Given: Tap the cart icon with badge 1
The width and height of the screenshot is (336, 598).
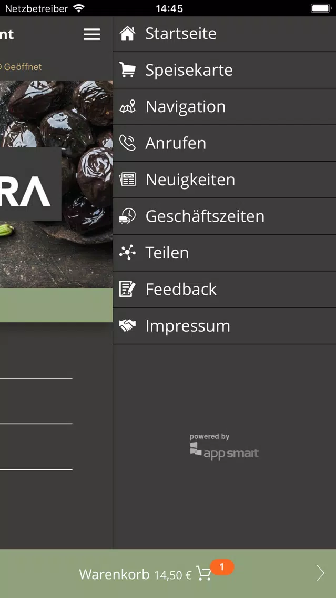Looking at the screenshot, I should click(x=204, y=573).
